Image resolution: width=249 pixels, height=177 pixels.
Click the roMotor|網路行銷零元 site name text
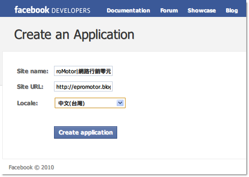[x=83, y=71]
